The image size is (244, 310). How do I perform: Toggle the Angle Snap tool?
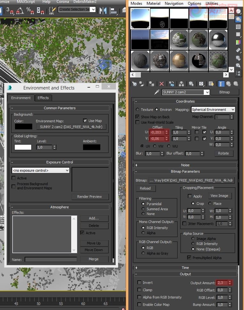[20, 10]
